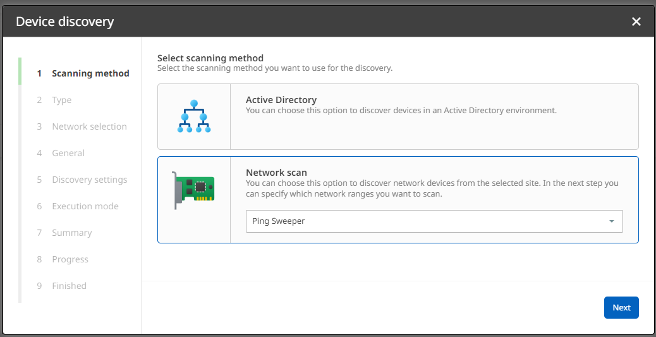Click the Device discovery title bar
This screenshot has height=337, width=656.
click(316, 21)
